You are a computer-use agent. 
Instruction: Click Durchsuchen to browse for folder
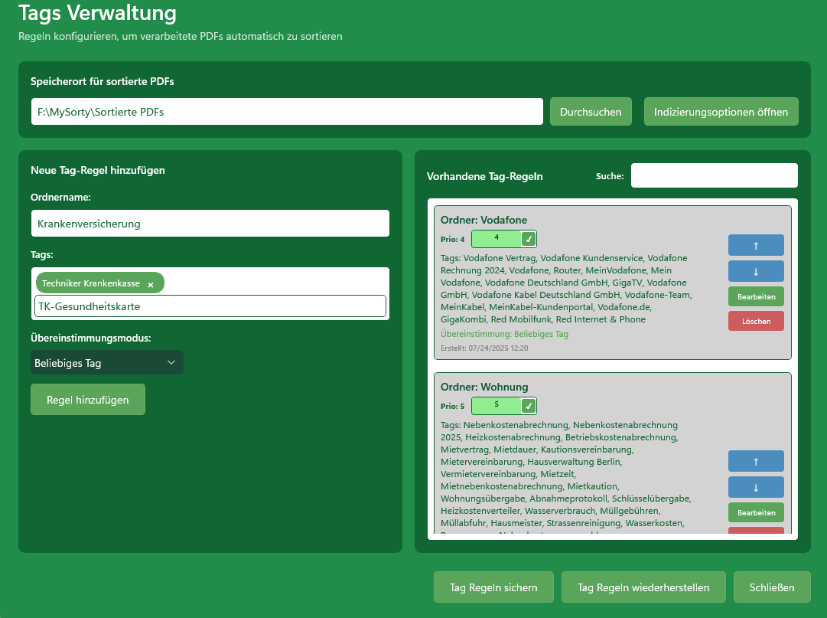pos(591,112)
